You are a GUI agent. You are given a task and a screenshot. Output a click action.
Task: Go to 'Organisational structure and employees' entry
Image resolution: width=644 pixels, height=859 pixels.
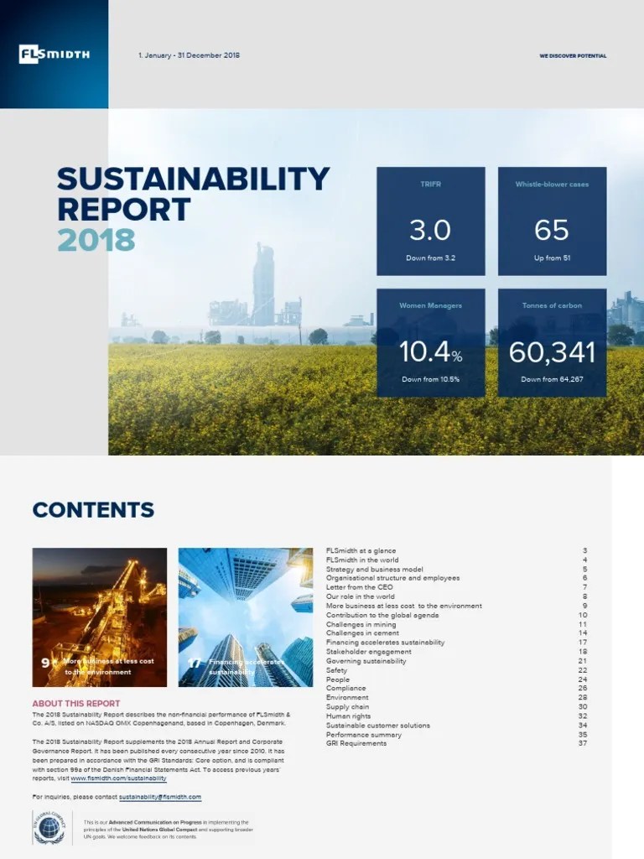[392, 578]
